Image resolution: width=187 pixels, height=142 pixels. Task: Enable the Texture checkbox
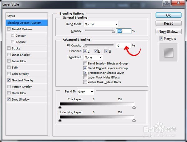click(x=12, y=42)
